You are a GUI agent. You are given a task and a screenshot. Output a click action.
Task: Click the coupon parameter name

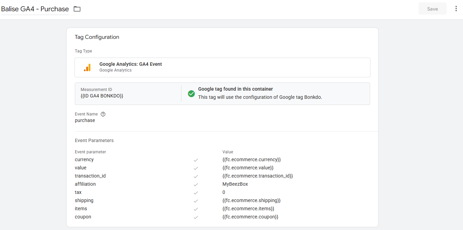coord(83,217)
